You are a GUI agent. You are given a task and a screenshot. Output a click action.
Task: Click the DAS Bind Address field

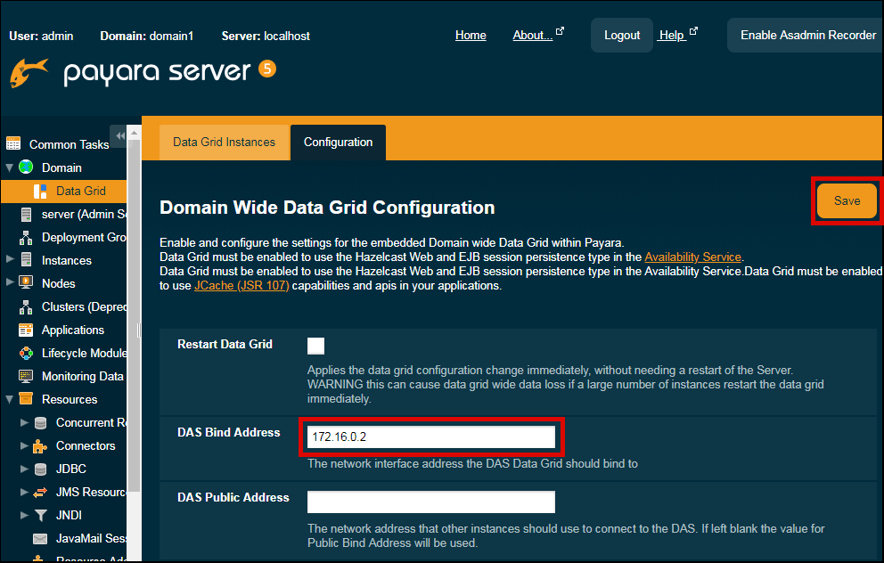click(430, 437)
